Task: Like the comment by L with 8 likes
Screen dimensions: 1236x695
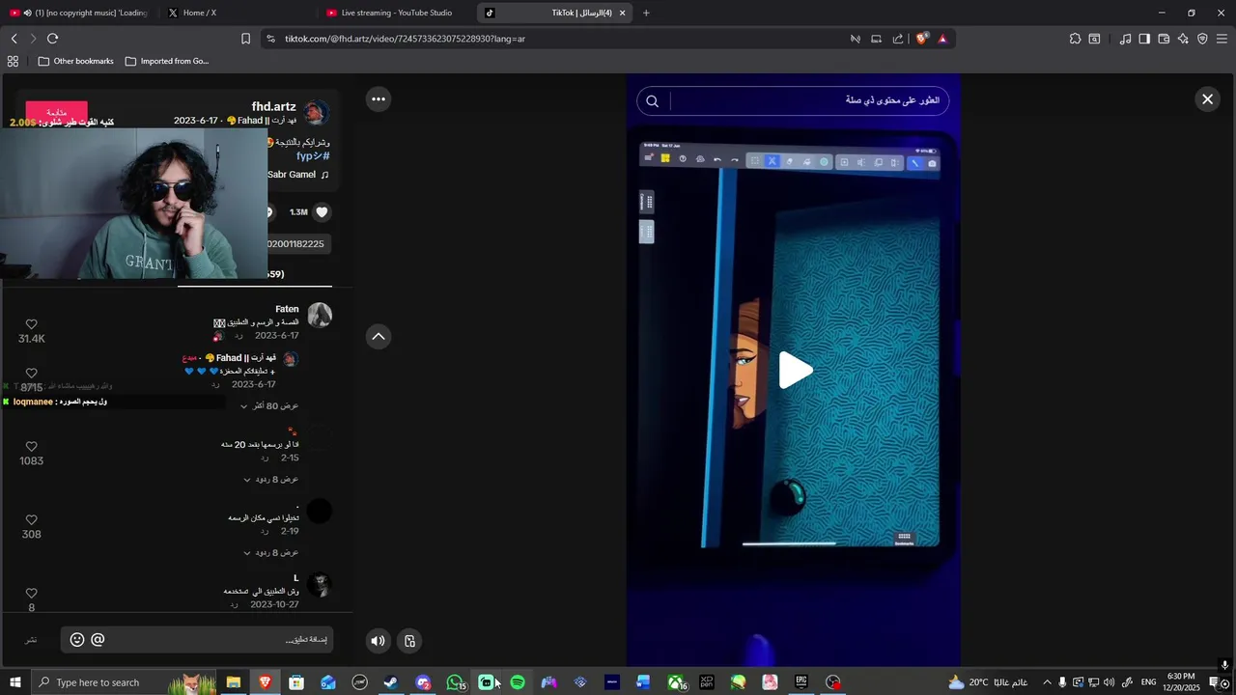Action: (31, 594)
